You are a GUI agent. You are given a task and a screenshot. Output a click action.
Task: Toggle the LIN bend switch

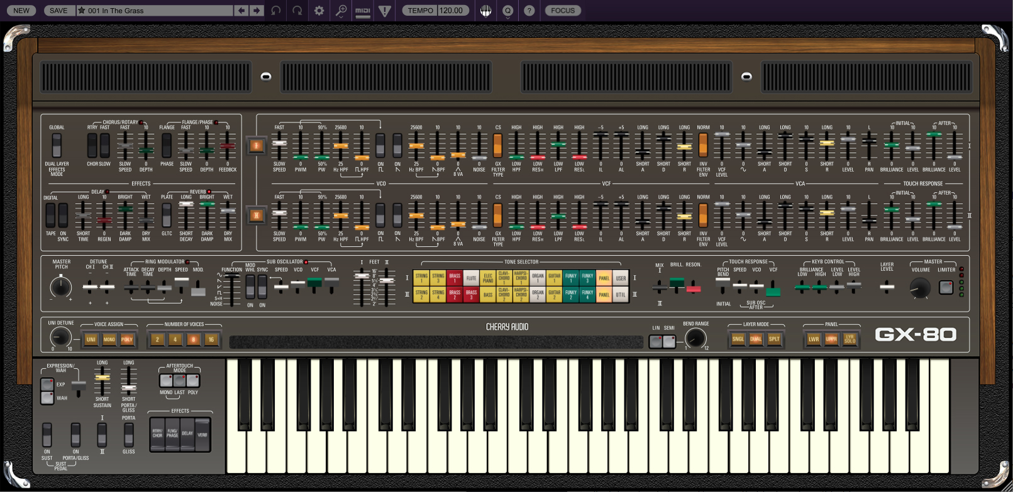[x=656, y=341]
